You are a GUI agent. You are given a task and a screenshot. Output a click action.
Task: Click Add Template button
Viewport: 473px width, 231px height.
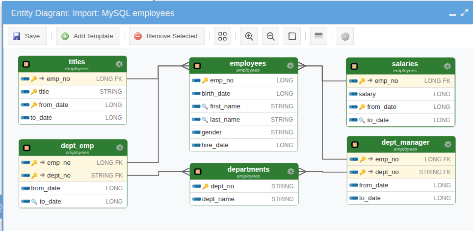(88, 36)
